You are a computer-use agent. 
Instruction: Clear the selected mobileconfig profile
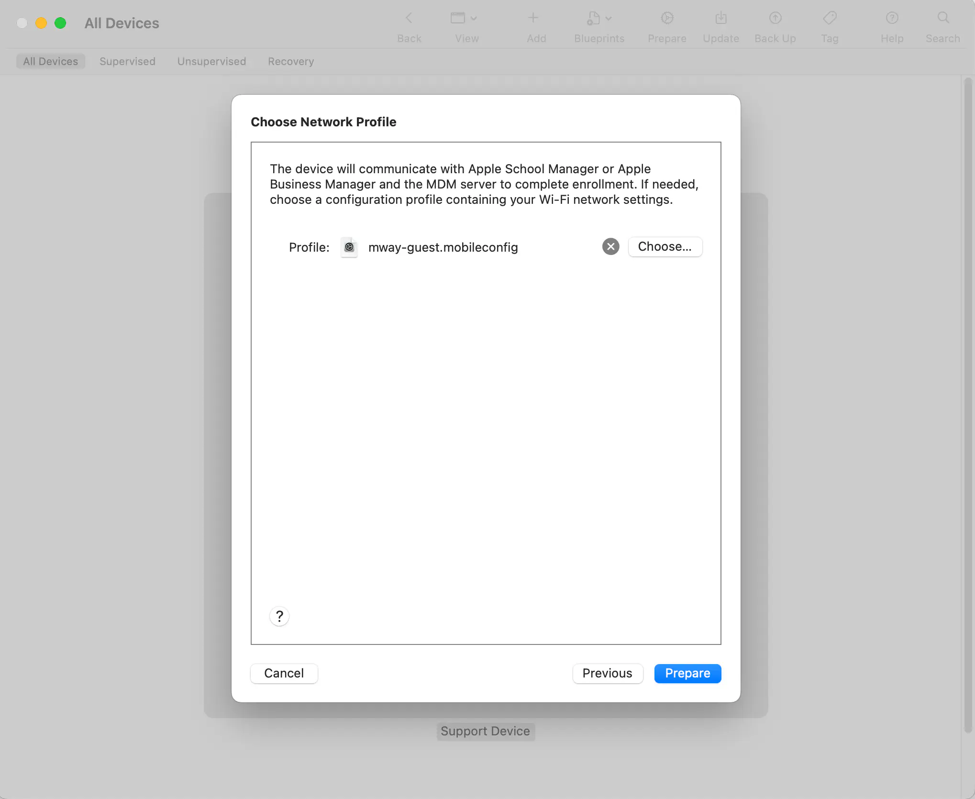[610, 246]
